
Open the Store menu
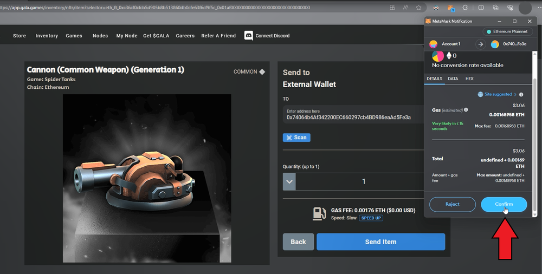[20, 36]
